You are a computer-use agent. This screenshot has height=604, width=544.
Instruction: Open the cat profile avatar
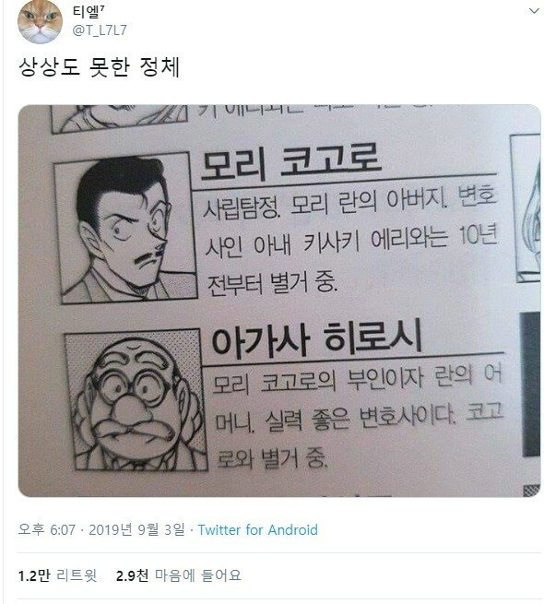[40, 21]
